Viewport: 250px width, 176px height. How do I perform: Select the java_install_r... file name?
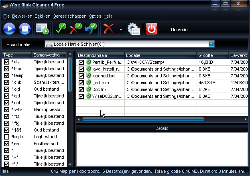(107, 69)
